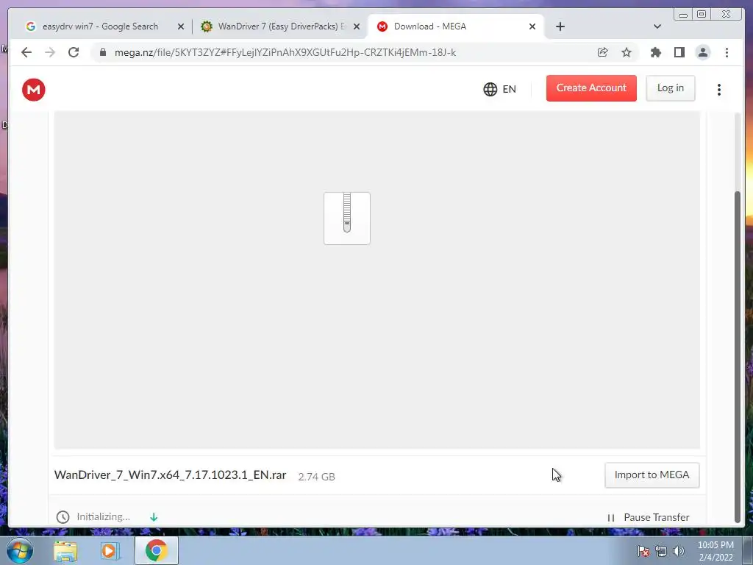The image size is (753, 565).
Task: Click the Log in button
Action: [671, 88]
